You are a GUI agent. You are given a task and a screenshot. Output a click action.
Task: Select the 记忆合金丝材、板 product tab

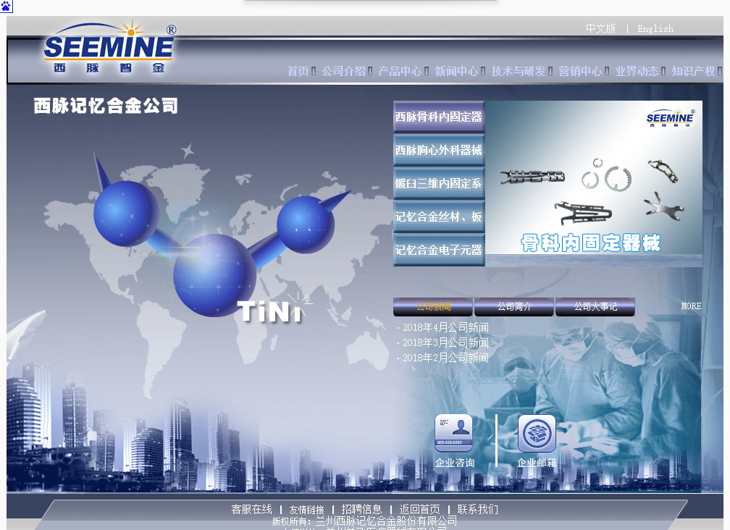click(x=439, y=216)
